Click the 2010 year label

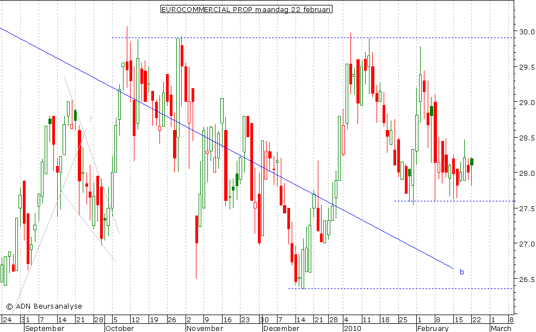[x=353, y=328]
